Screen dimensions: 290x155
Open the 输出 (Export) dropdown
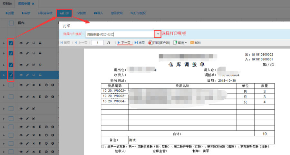[180, 42]
